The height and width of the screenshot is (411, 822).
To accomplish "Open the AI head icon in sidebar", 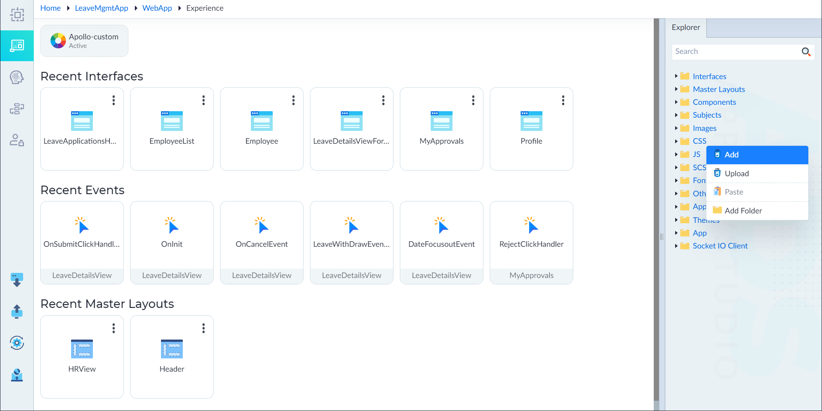I will point(17,77).
